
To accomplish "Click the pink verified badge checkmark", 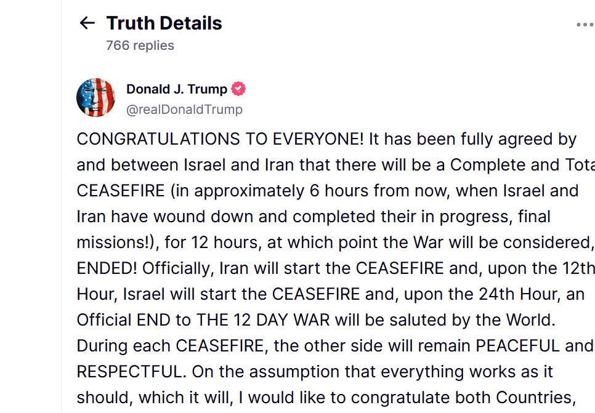I will point(238,89).
